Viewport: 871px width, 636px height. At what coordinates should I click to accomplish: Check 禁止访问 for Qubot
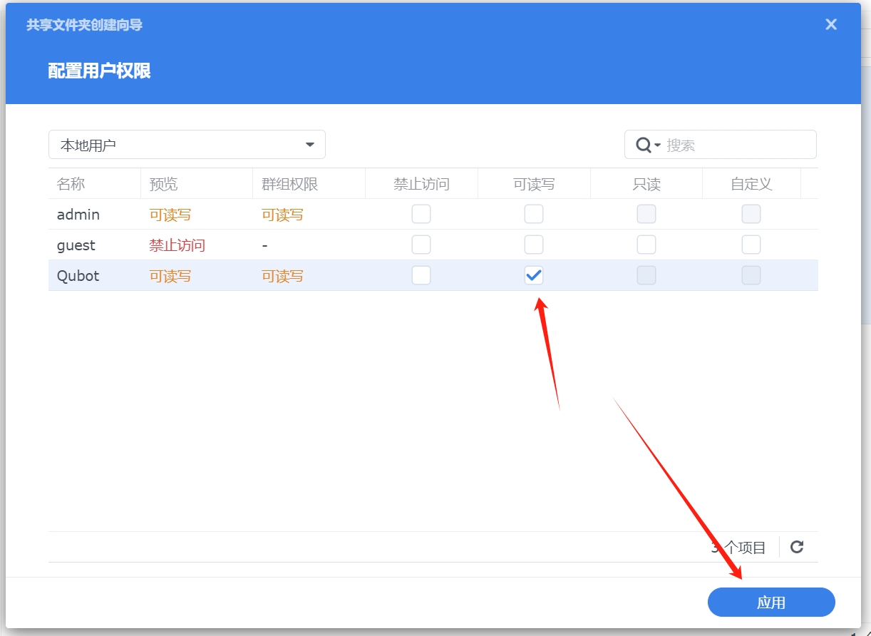[x=421, y=275]
